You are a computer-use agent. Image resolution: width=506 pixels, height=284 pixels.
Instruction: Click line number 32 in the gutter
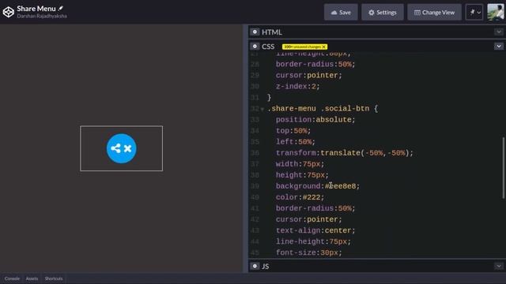point(255,109)
